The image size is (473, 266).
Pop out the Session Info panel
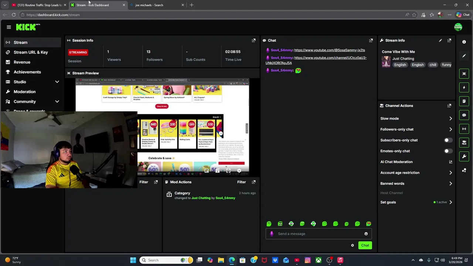253,40
